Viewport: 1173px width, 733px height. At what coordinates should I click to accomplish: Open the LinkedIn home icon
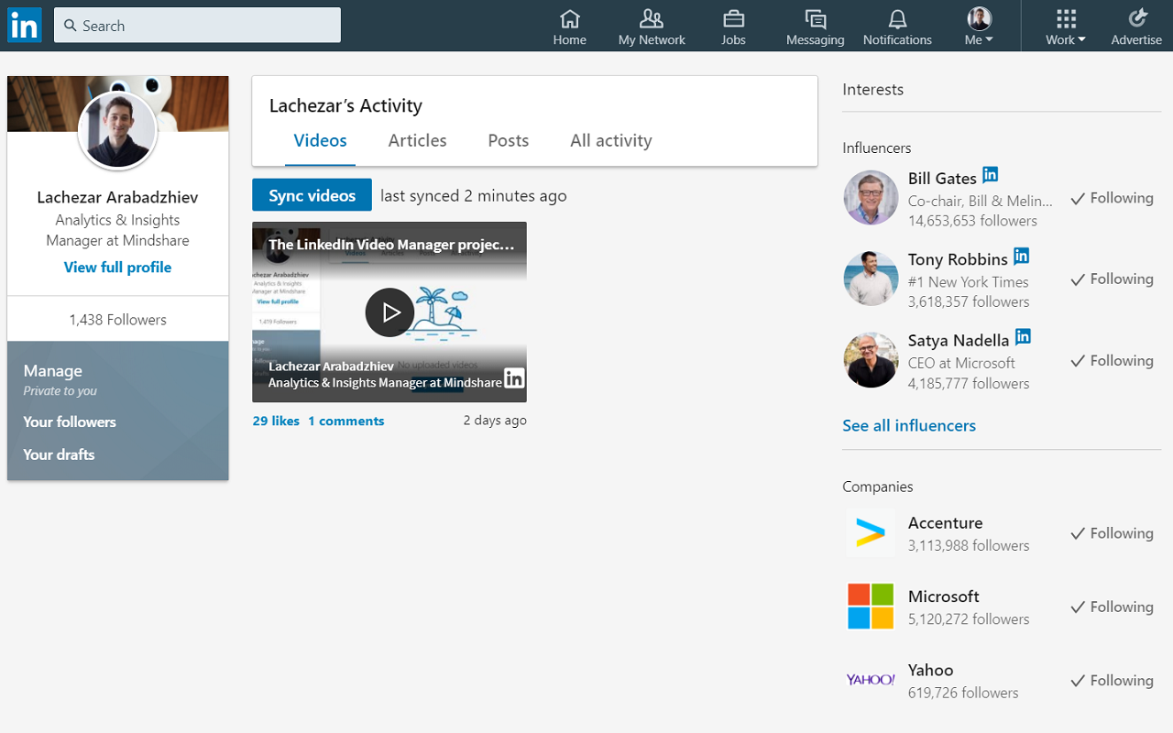569,25
